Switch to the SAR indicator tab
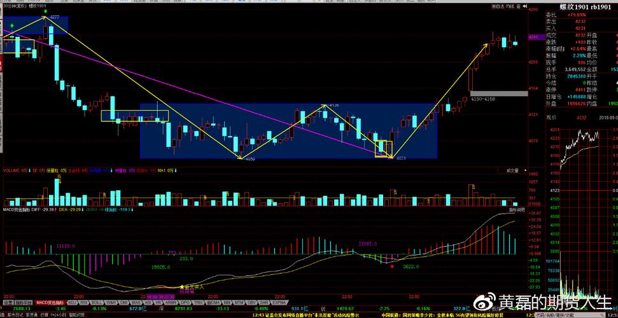The height and width of the screenshot is (318, 618). coord(263,303)
